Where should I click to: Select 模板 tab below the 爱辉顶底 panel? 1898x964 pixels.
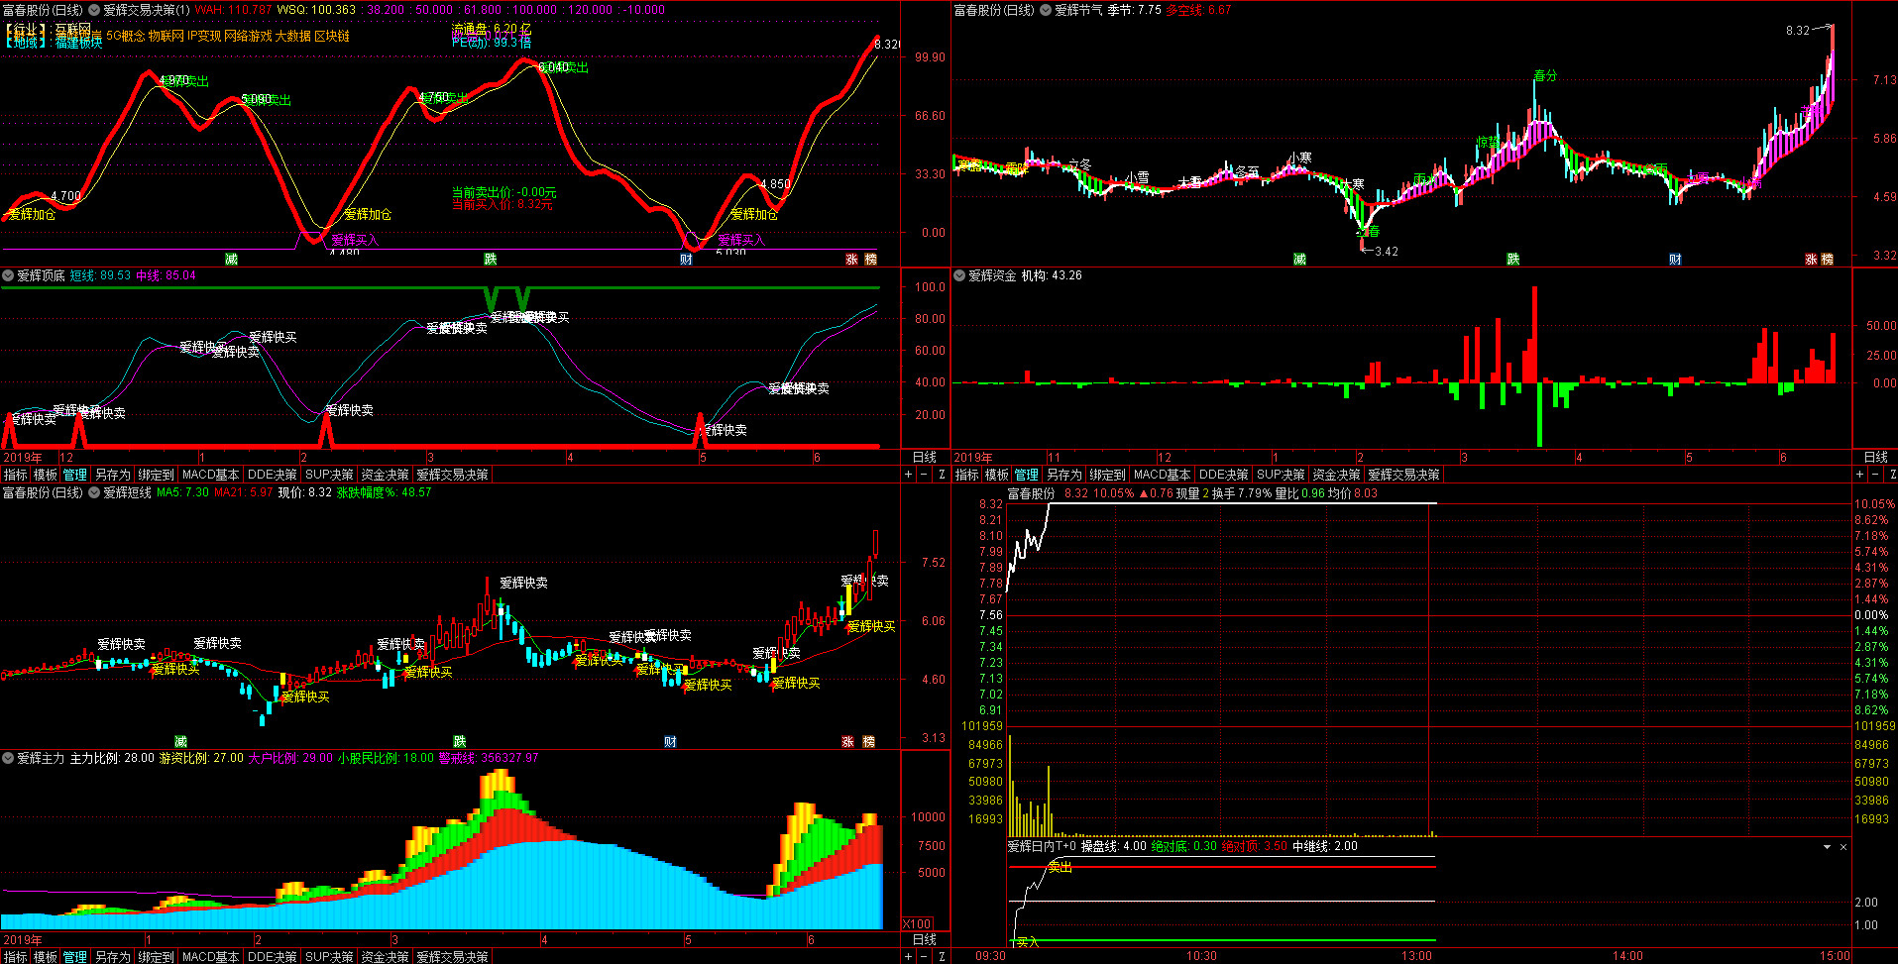tap(46, 475)
